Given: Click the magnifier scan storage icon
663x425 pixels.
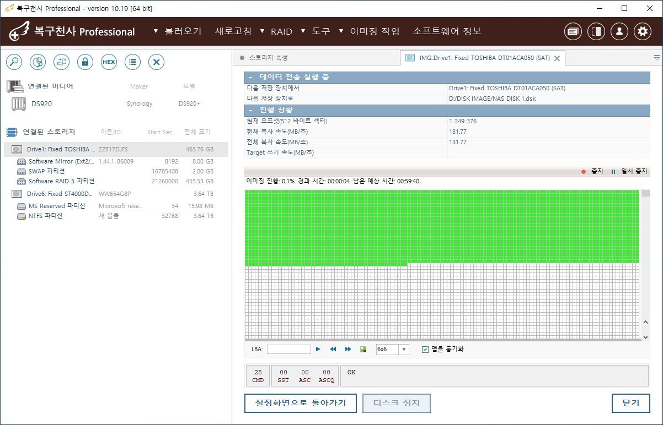Looking at the screenshot, I should point(14,62).
